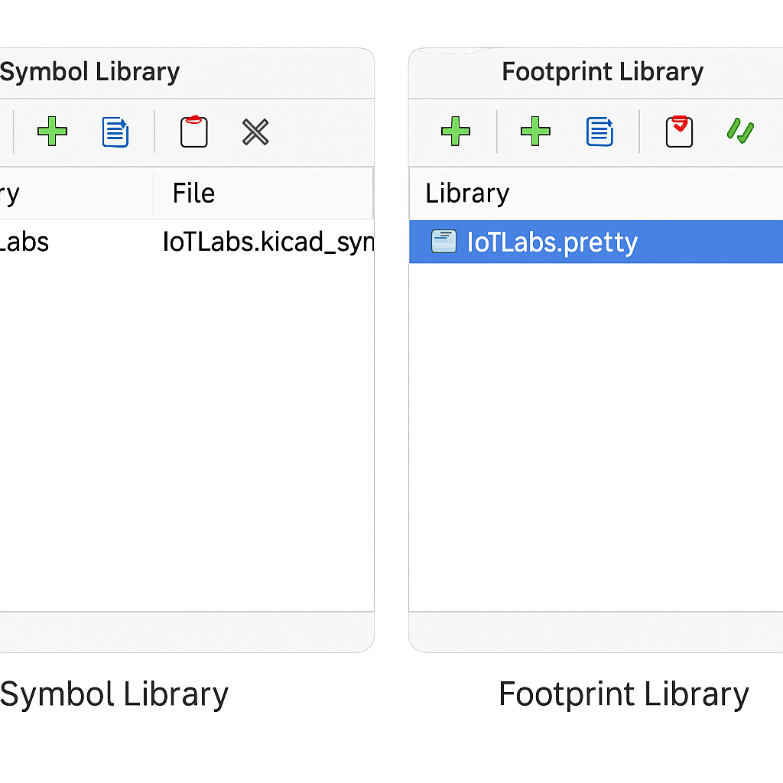Image resolution: width=783 pixels, height=783 pixels.
Task: Click the Library column header in Footprint panel
Action: click(x=467, y=193)
